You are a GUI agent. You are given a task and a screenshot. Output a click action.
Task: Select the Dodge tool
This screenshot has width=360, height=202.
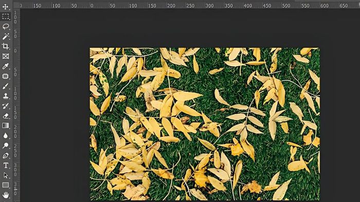(x=6, y=146)
